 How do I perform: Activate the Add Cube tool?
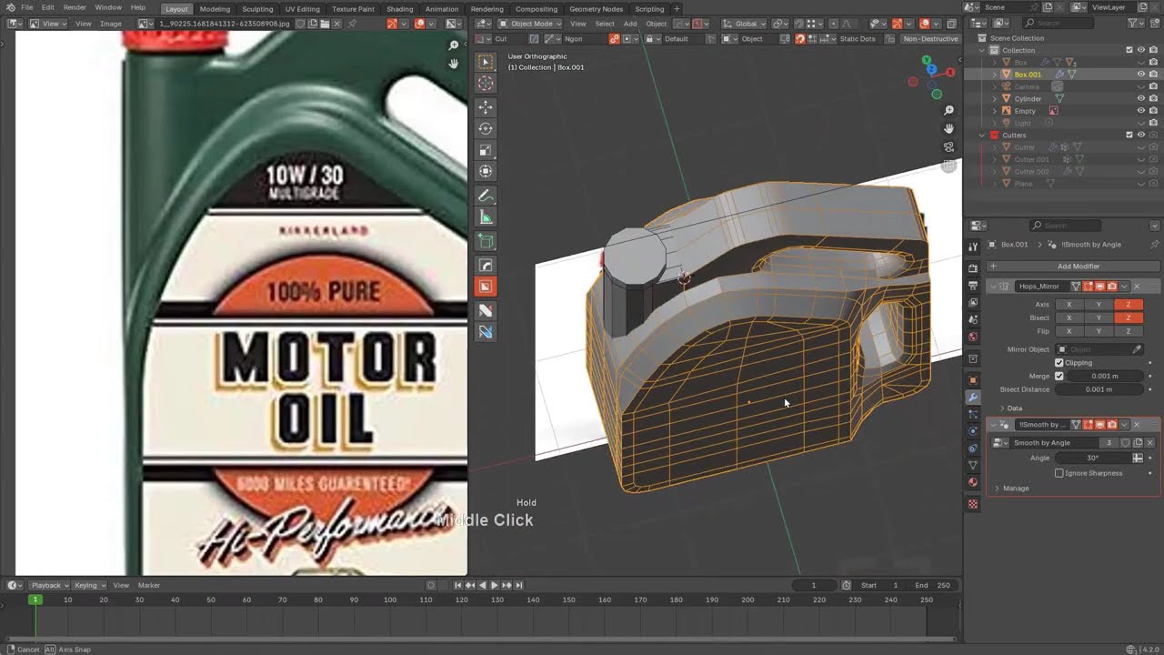(x=486, y=242)
